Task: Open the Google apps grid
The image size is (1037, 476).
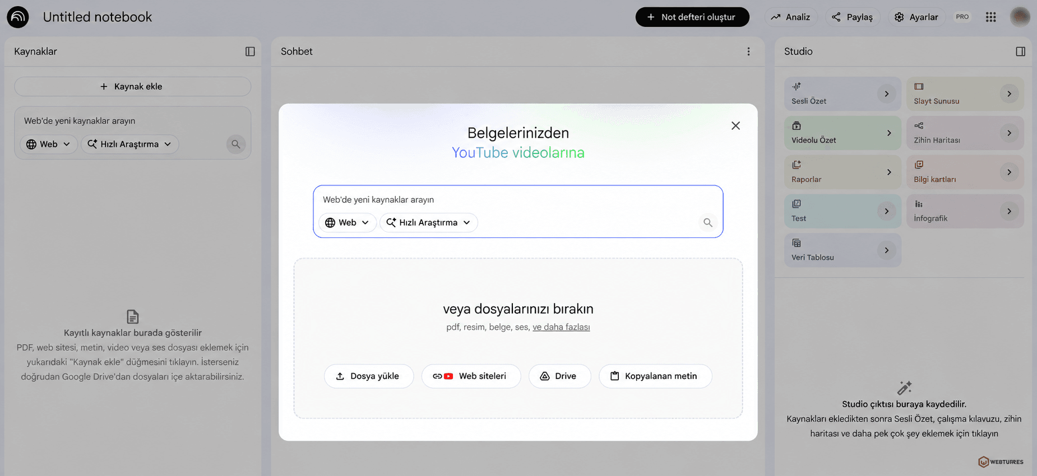Action: (x=991, y=17)
